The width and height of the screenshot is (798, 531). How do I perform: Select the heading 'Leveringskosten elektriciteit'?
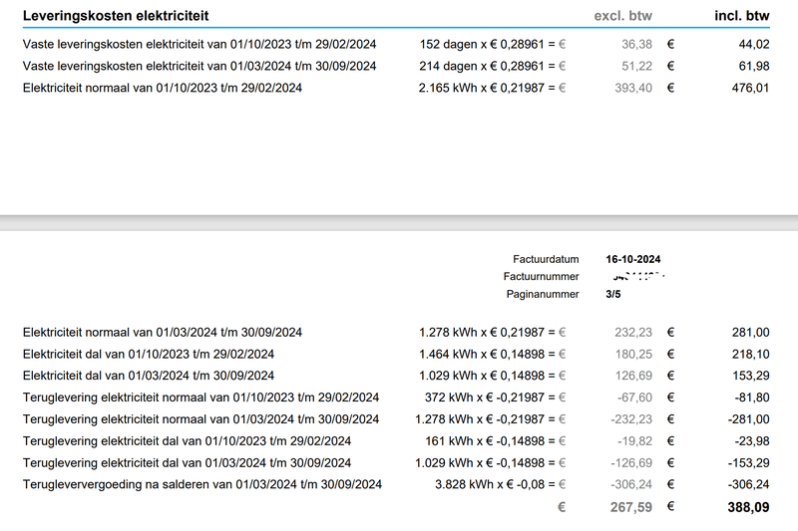pyautogui.click(x=116, y=16)
